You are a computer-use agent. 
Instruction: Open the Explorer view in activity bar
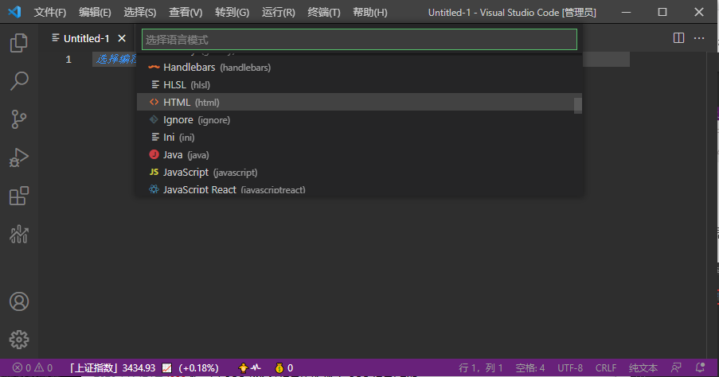pos(19,43)
